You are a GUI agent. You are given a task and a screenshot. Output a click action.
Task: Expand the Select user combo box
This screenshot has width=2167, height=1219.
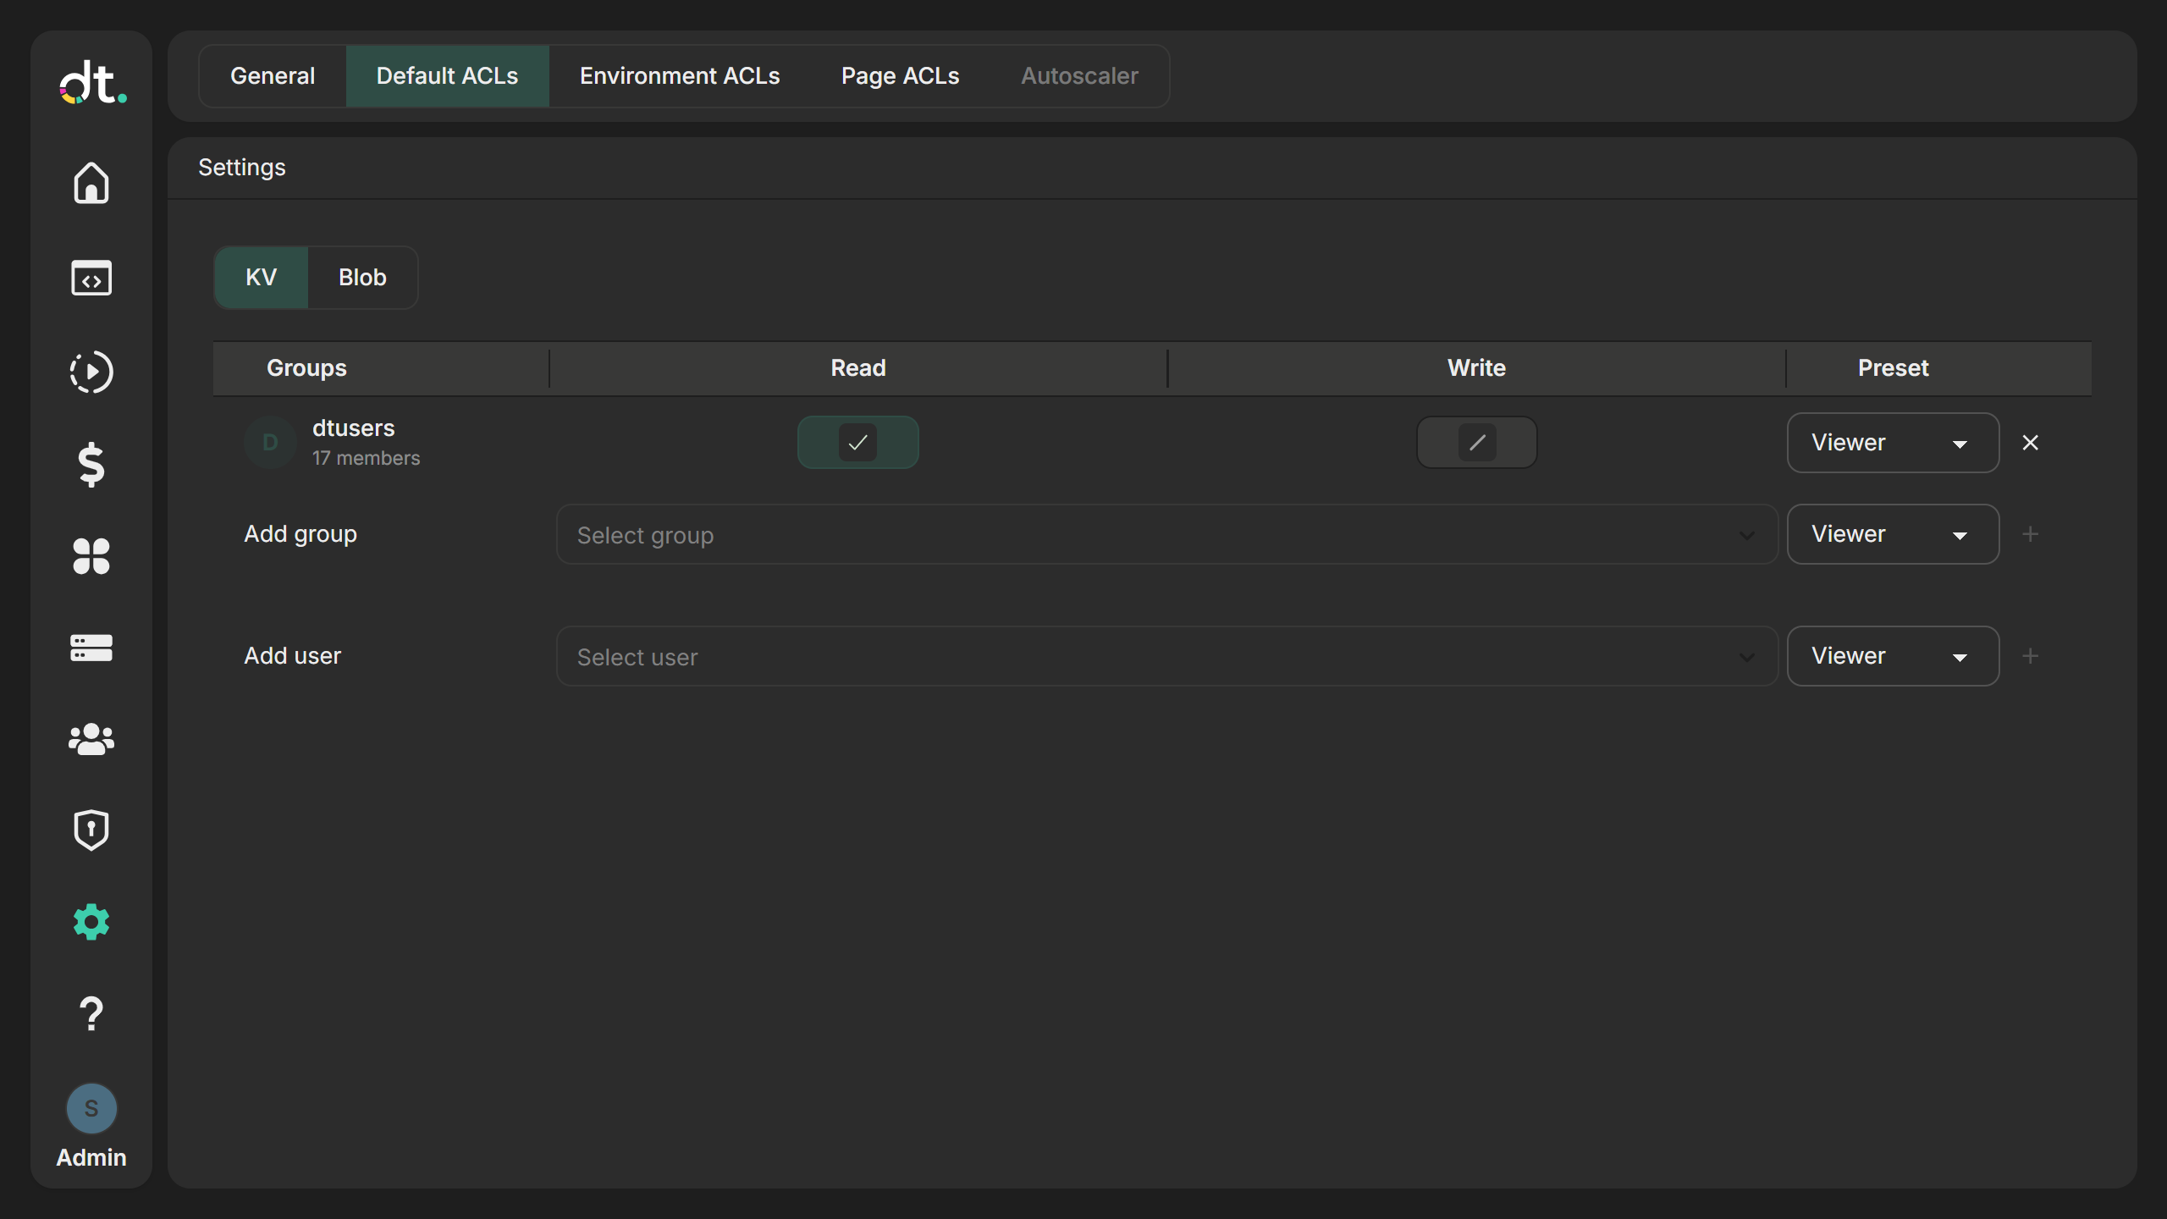point(1166,656)
